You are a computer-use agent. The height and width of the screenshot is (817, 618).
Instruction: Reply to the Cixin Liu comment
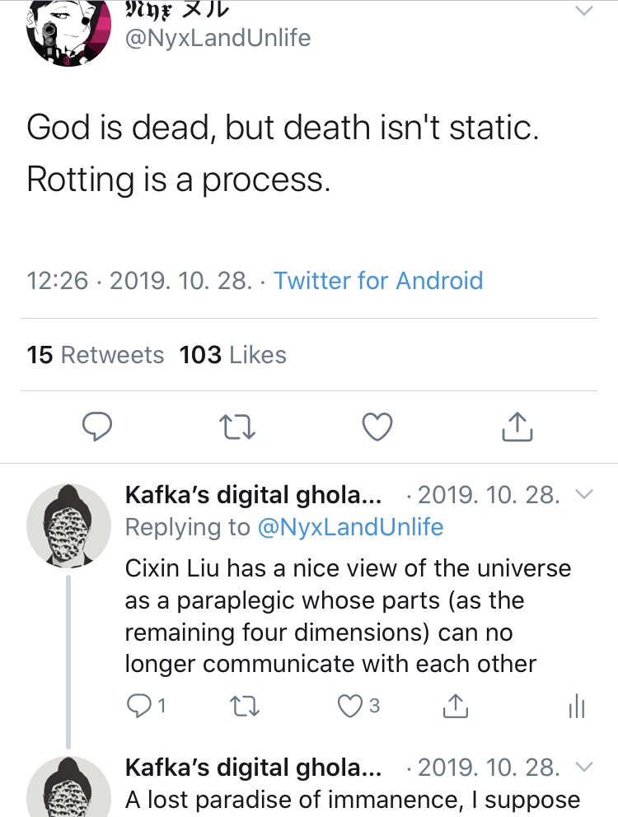pos(138,706)
